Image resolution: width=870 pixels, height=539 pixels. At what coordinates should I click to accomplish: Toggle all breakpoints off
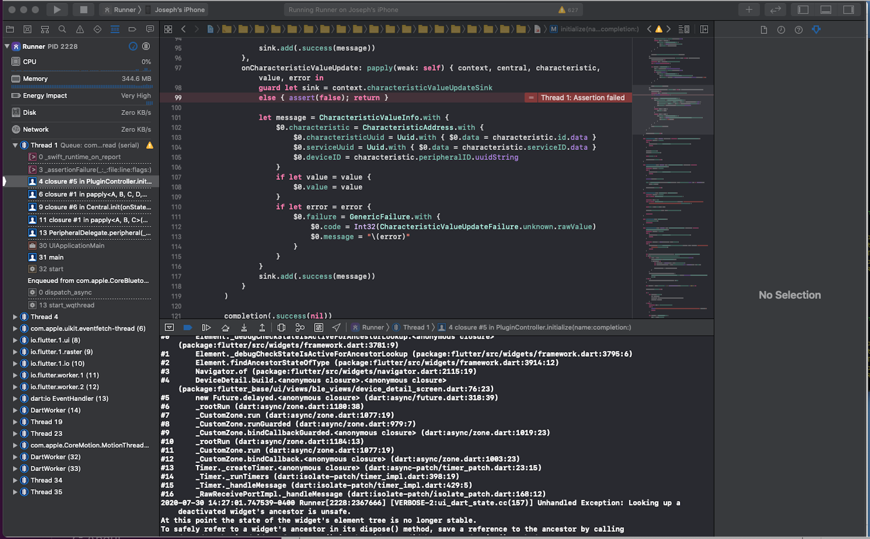coord(188,327)
